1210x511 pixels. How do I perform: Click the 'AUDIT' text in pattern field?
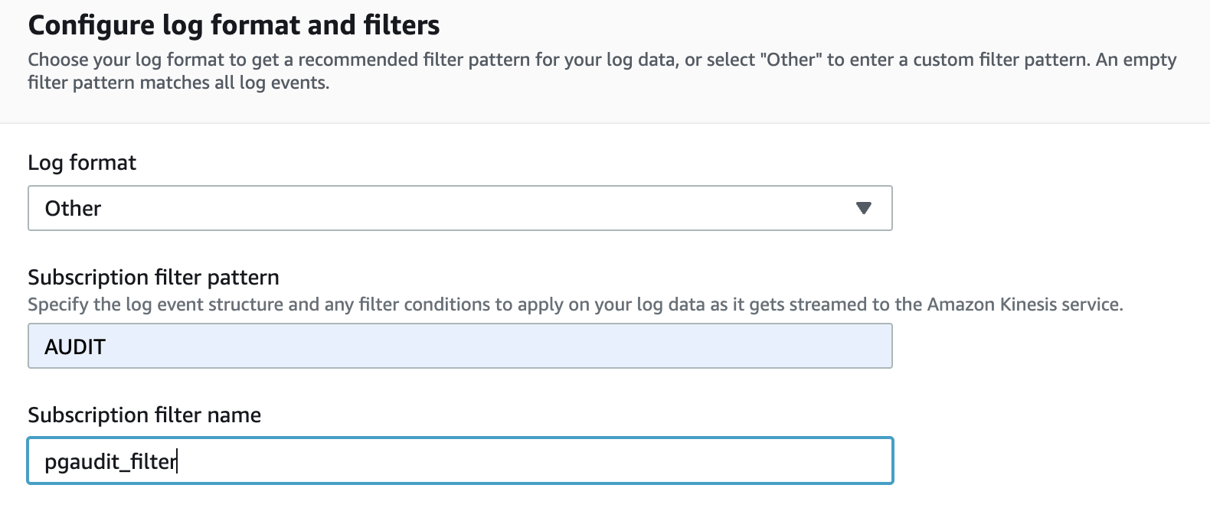point(75,347)
